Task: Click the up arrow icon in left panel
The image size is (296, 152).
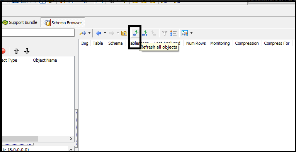Action: click(x=17, y=51)
